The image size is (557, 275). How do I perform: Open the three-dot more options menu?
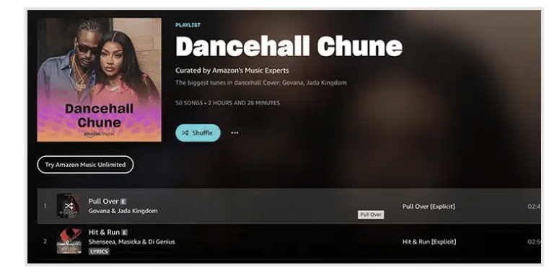234,133
